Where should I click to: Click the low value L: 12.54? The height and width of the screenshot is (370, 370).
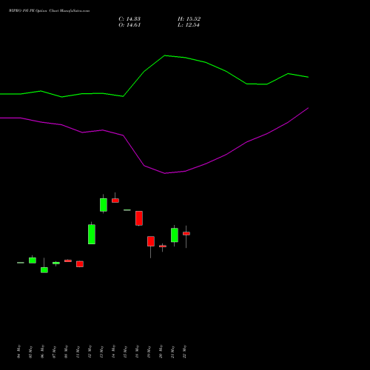coord(189,25)
